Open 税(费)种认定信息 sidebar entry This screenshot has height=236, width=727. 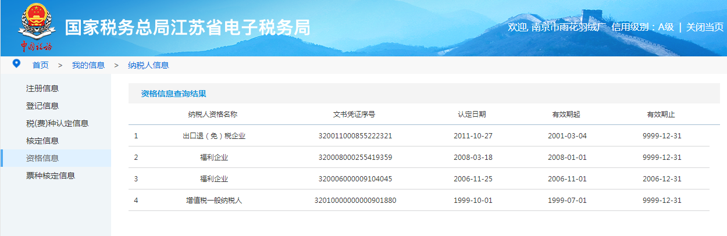click(57, 123)
